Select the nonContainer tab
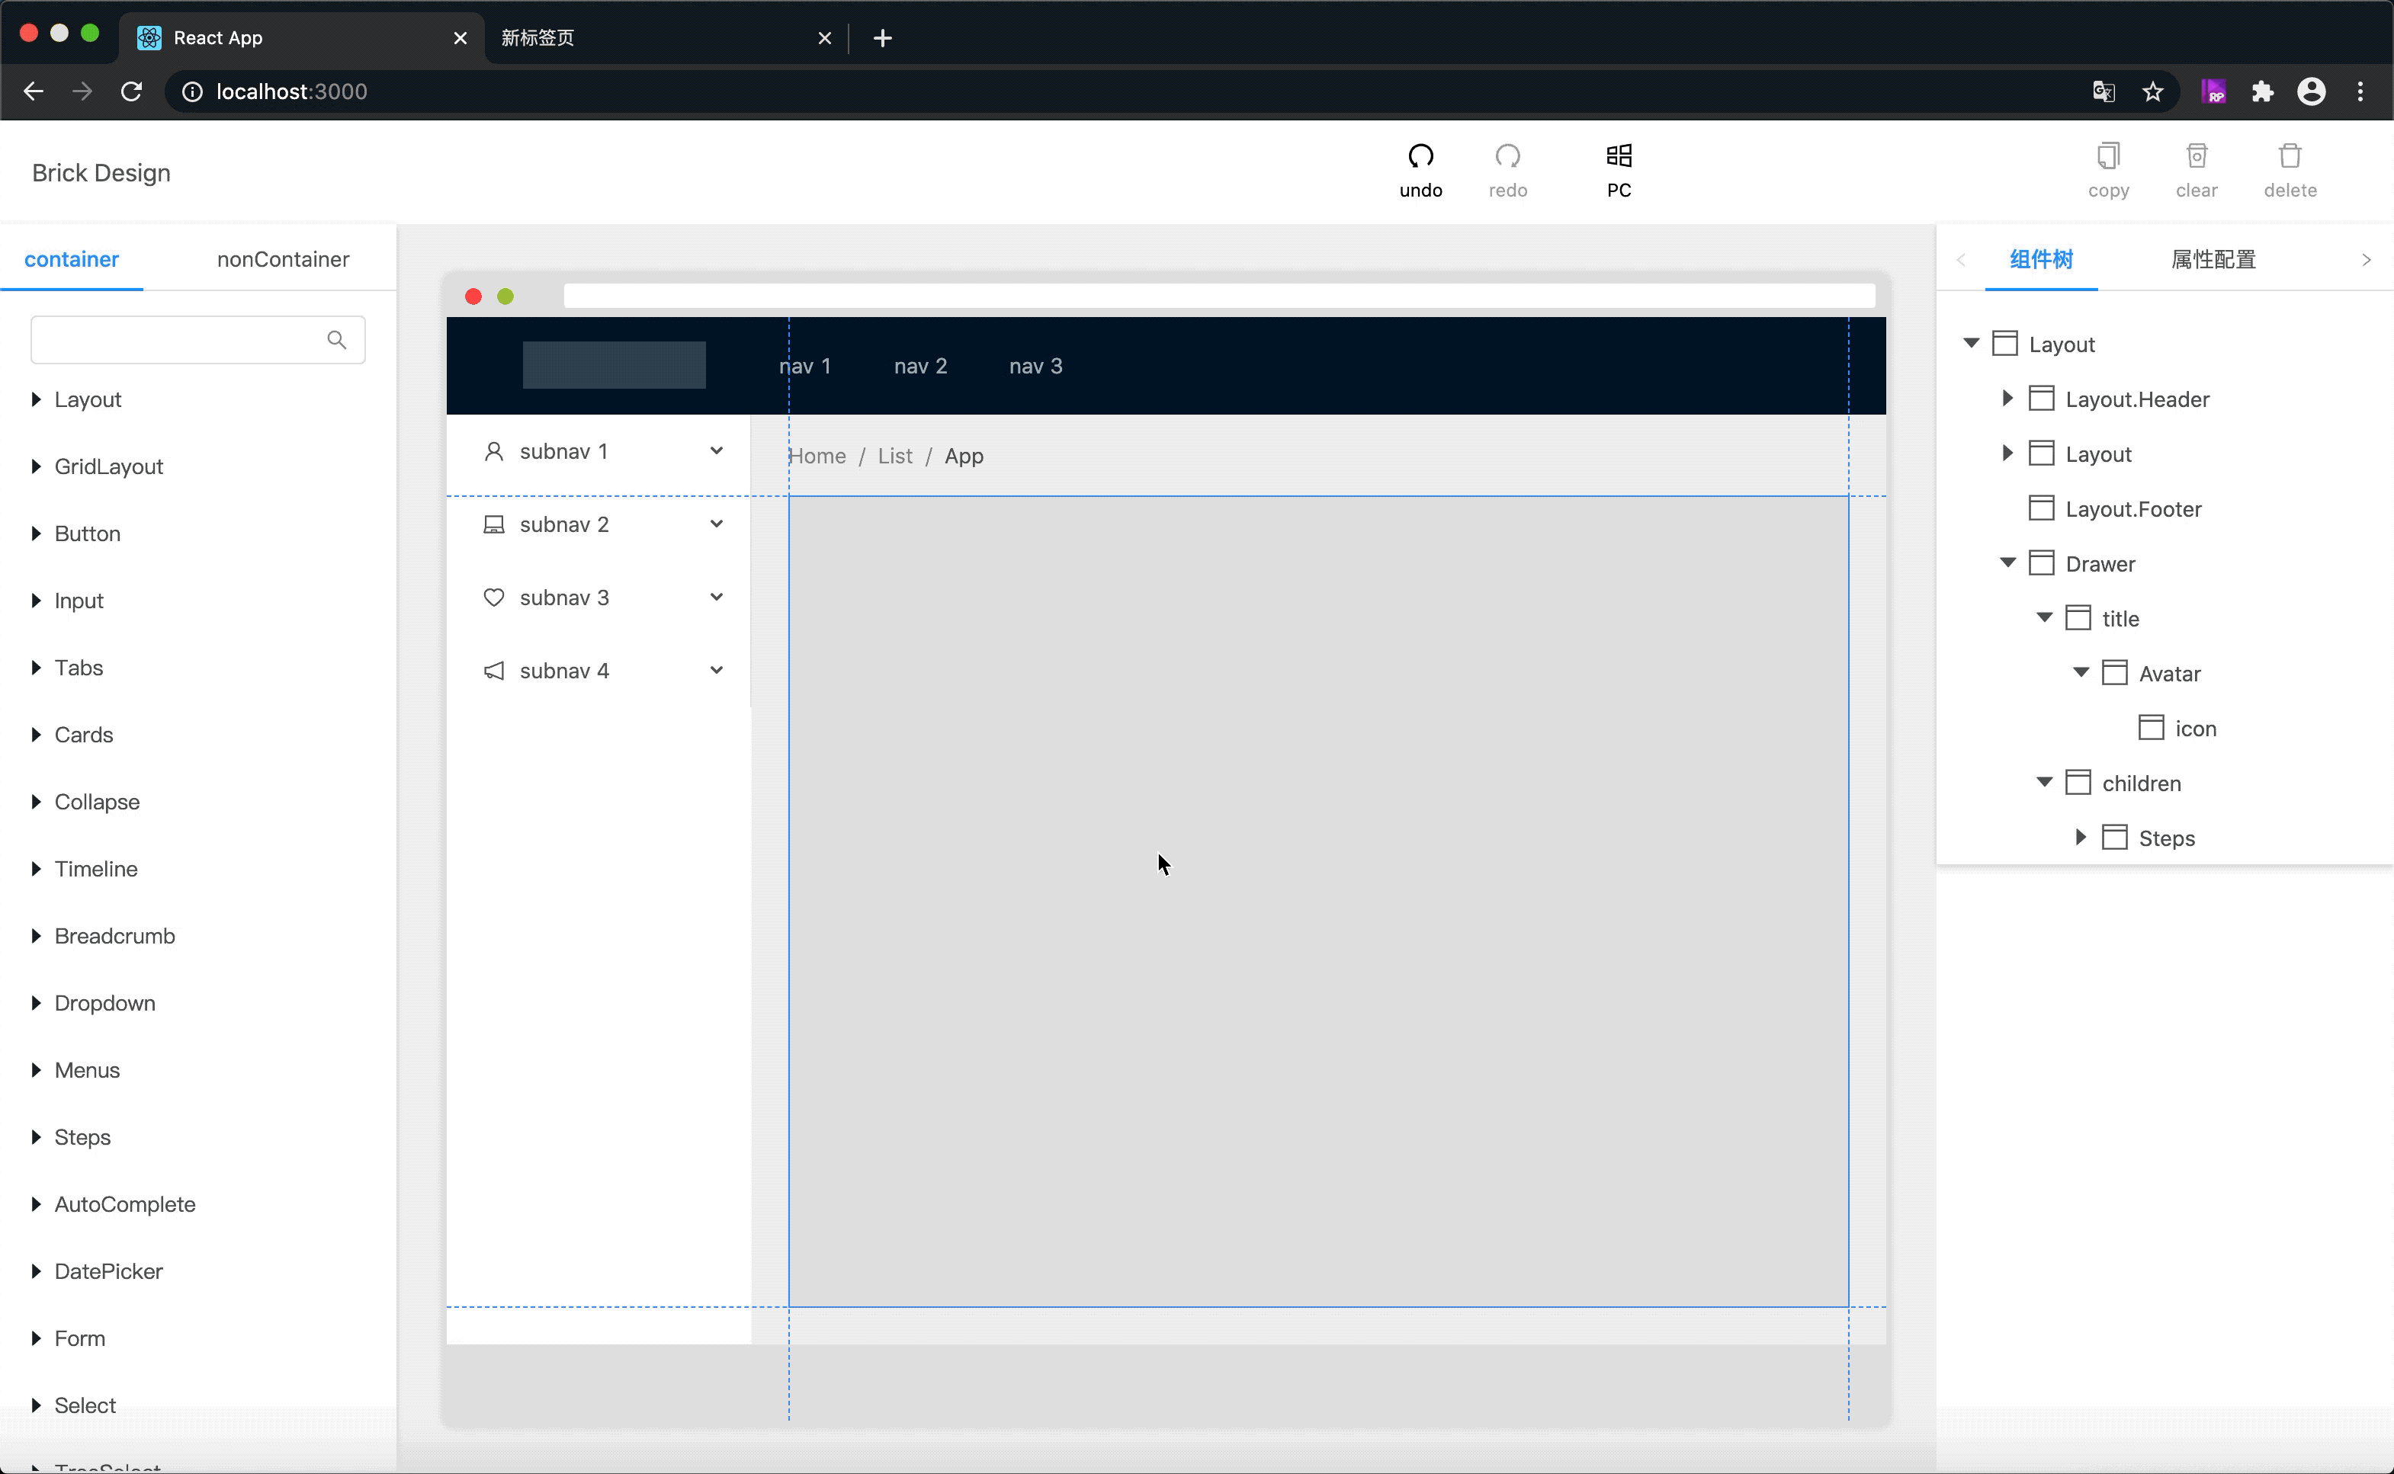 [284, 258]
